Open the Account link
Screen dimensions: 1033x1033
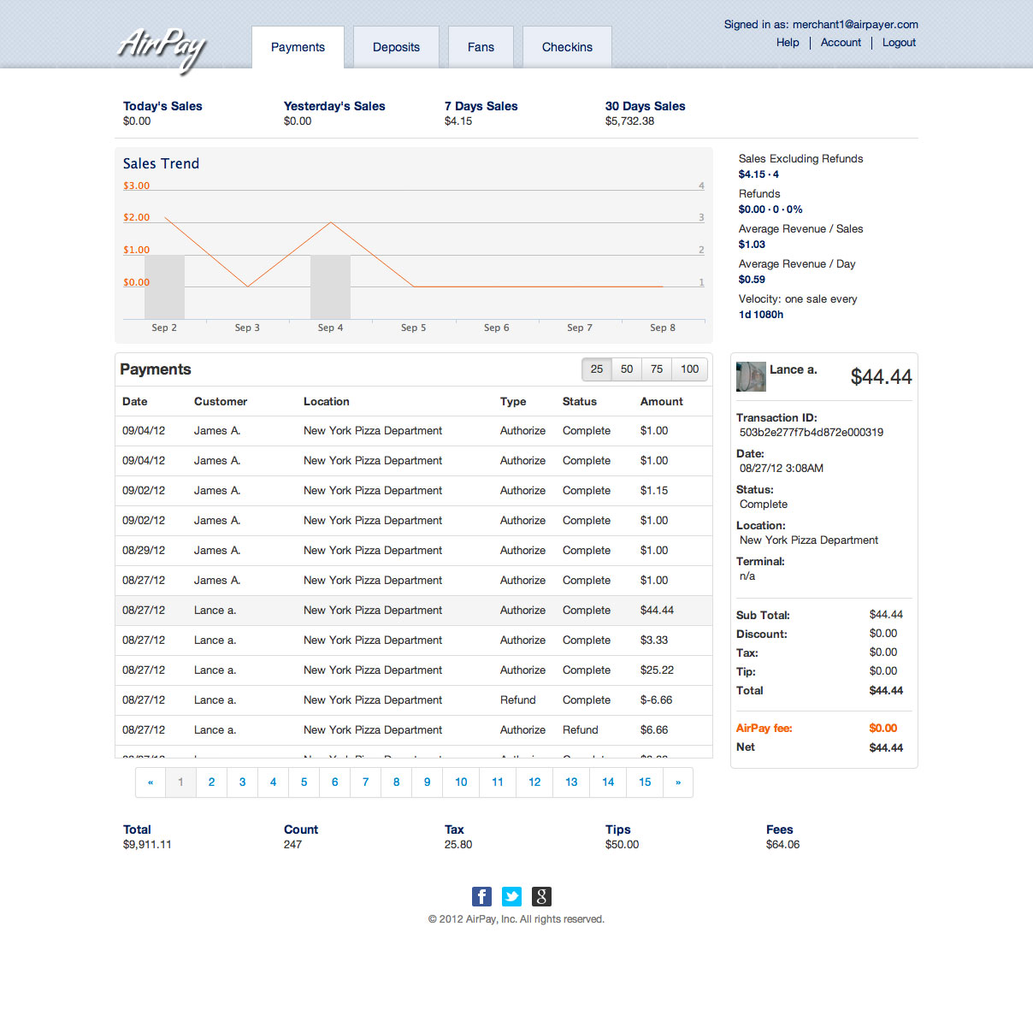pos(841,43)
